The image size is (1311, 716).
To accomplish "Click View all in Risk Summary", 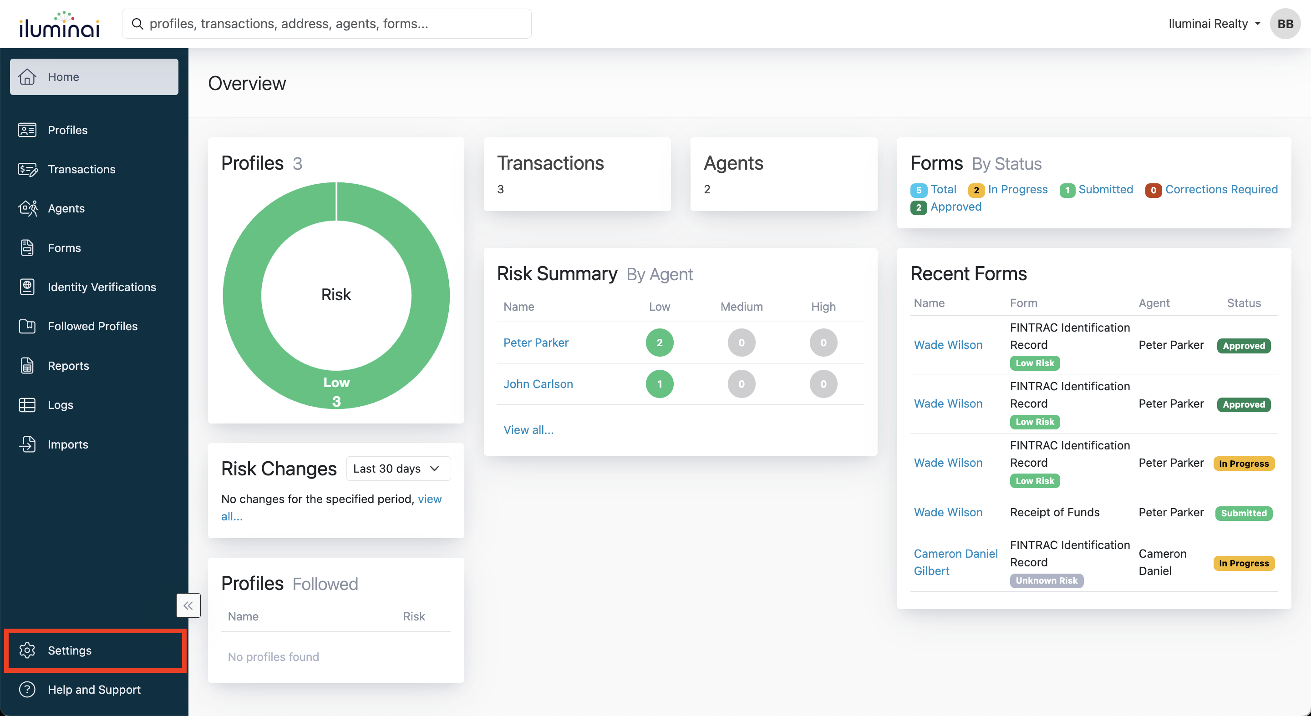I will click(528, 430).
